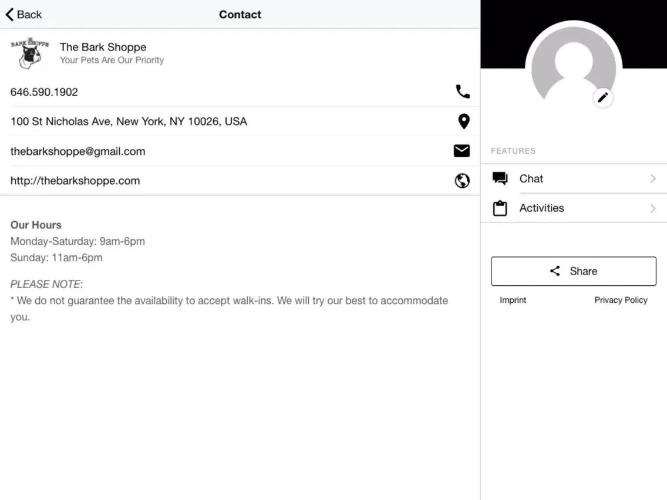Image resolution: width=667 pixels, height=500 pixels.
Task: Expand the Activities row chevron
Action: click(x=653, y=208)
